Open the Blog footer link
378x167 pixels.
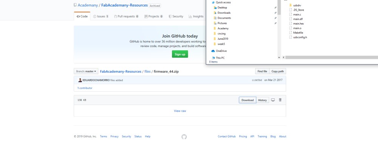pyautogui.click(x=273, y=137)
